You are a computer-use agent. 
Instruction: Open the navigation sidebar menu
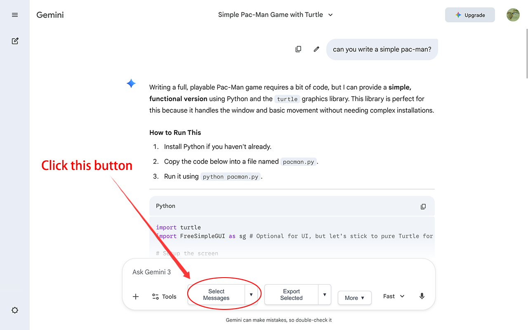[15, 15]
